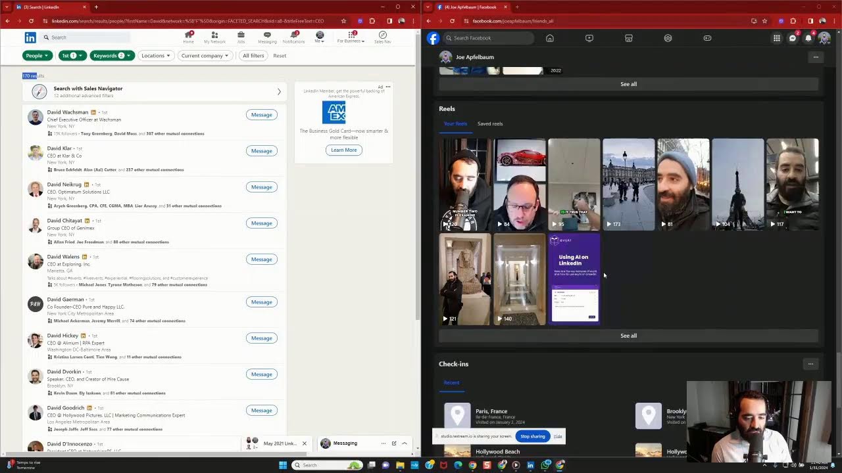Expand Search with Sales Navigator chevron
The width and height of the screenshot is (842, 473).
click(x=279, y=91)
